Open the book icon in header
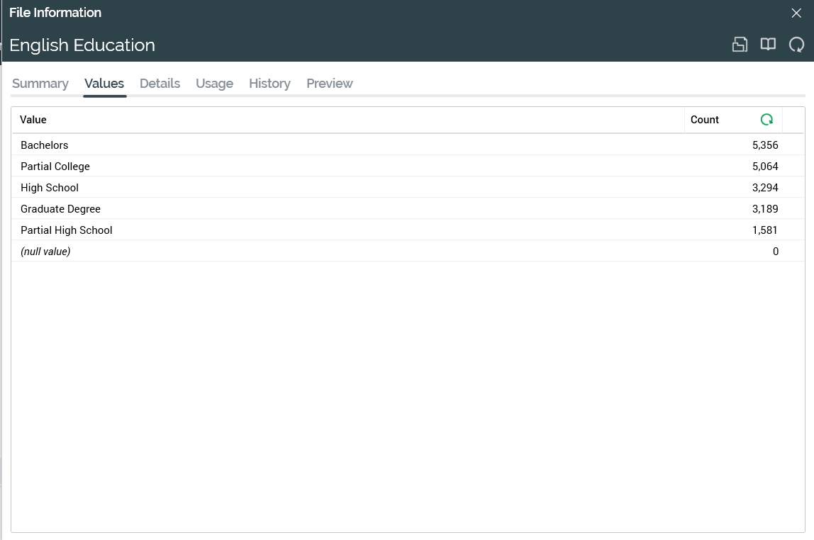Viewport: 814px width, 540px height. click(x=768, y=45)
